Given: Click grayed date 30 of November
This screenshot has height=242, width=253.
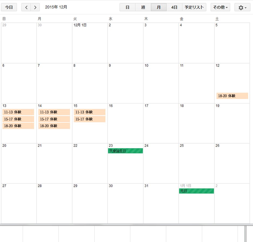Looking at the screenshot, I should [x=40, y=25].
